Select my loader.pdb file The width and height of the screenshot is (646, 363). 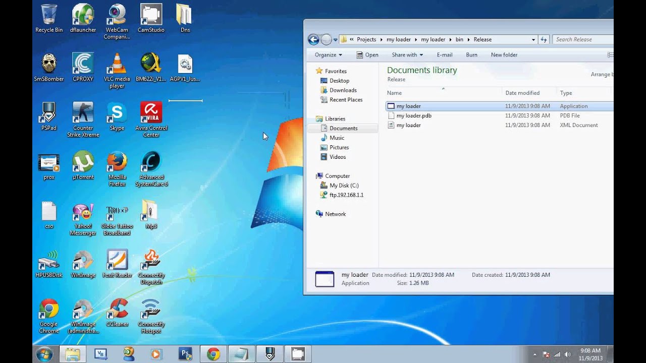point(414,115)
